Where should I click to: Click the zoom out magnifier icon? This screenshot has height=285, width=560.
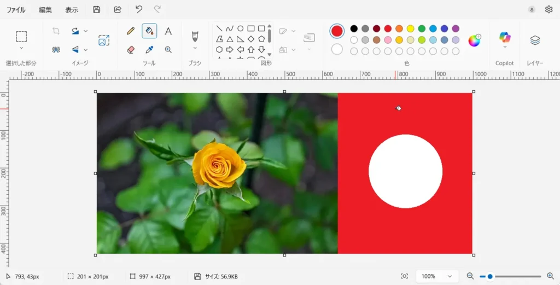click(x=470, y=276)
